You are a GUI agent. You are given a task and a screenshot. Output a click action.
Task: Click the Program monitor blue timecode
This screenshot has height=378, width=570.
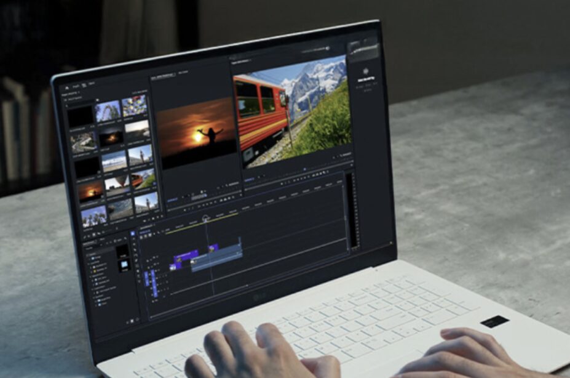click(249, 180)
